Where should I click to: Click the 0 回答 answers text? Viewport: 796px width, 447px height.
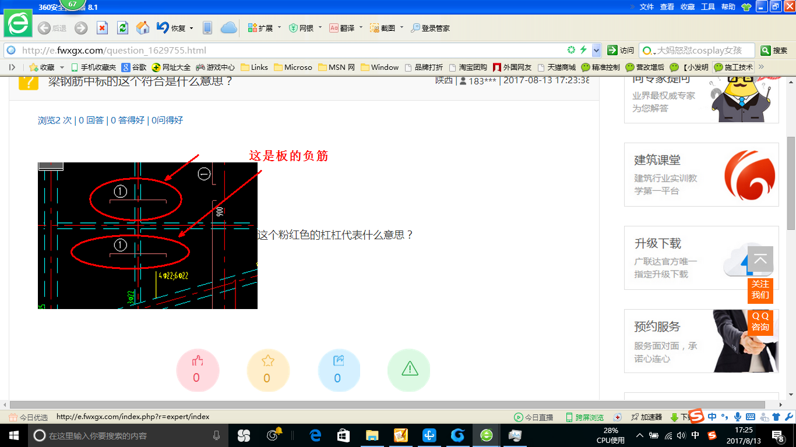(91, 120)
